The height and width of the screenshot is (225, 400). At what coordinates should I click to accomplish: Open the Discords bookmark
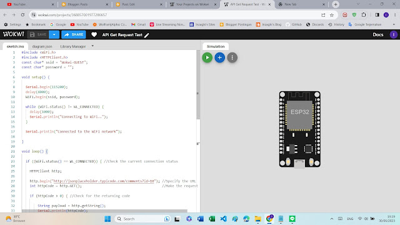coord(314,24)
